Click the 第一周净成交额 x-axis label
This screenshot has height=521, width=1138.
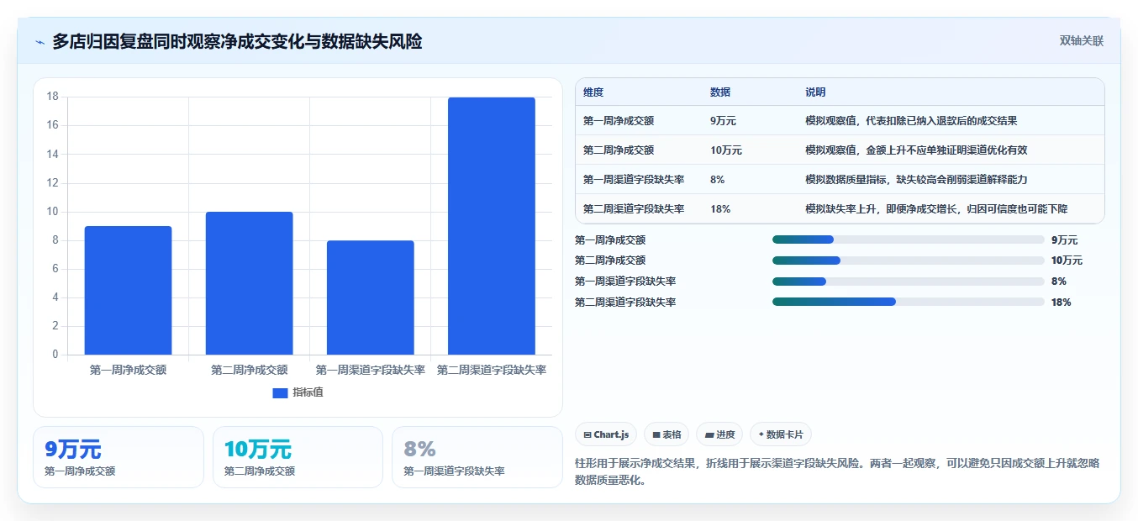pyautogui.click(x=128, y=370)
